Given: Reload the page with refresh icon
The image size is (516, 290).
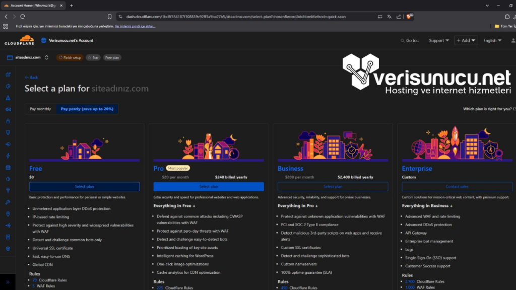Looking at the screenshot, I should tap(23, 17).
